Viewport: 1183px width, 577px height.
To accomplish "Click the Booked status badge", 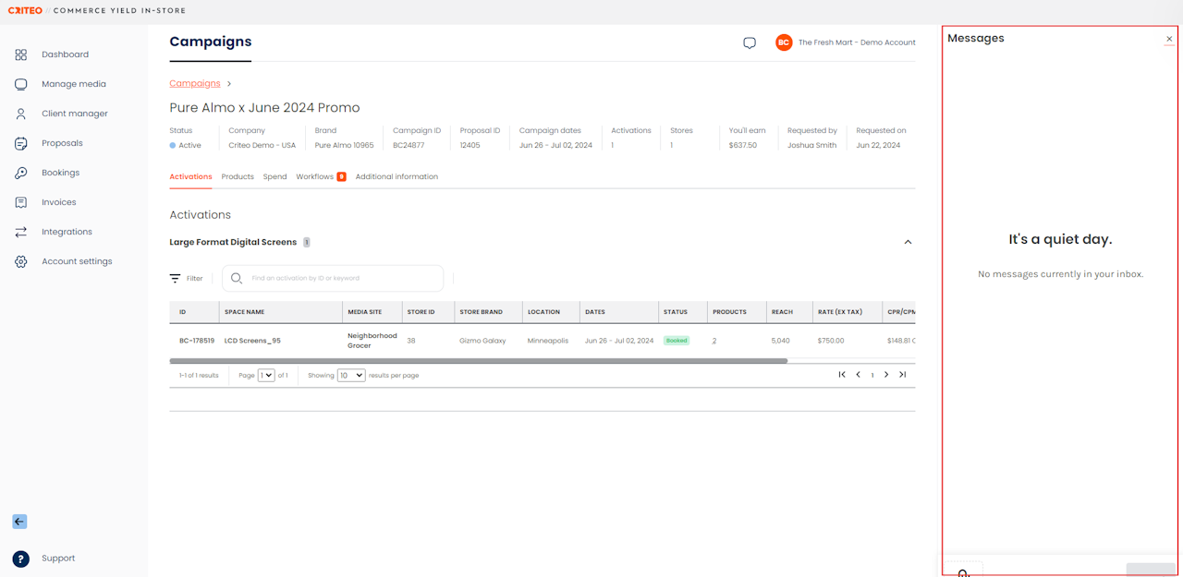I will pos(677,341).
